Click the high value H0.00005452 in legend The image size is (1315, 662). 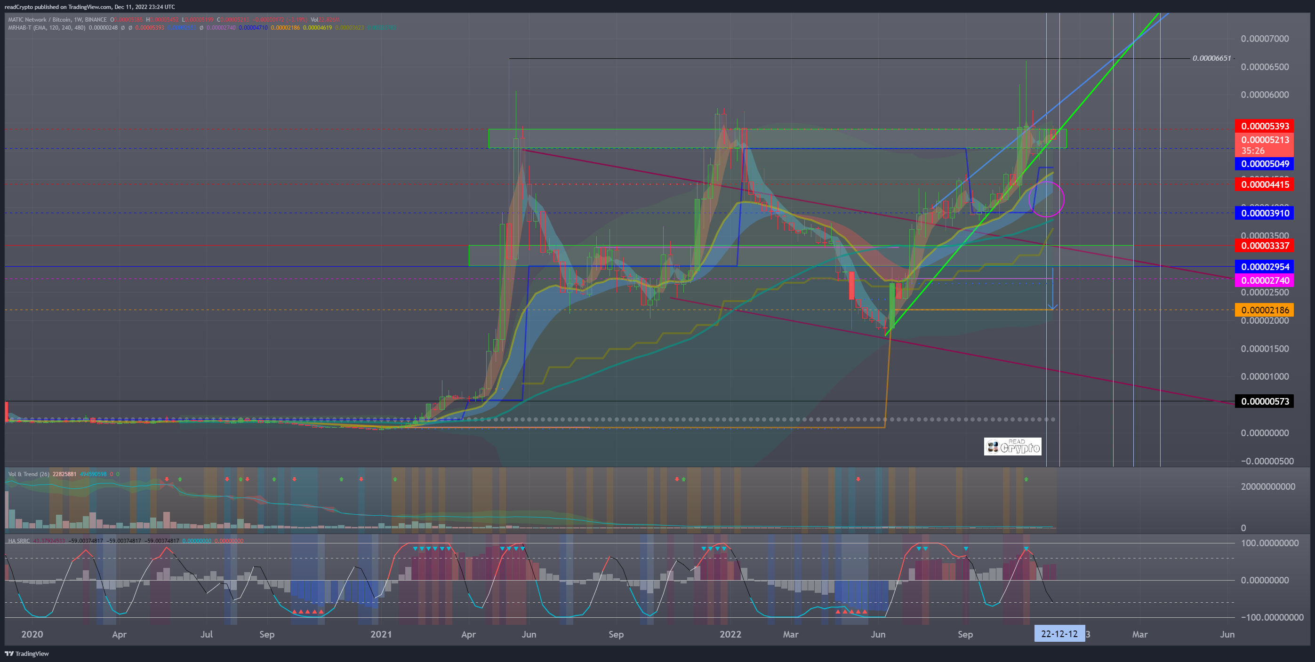coord(162,19)
